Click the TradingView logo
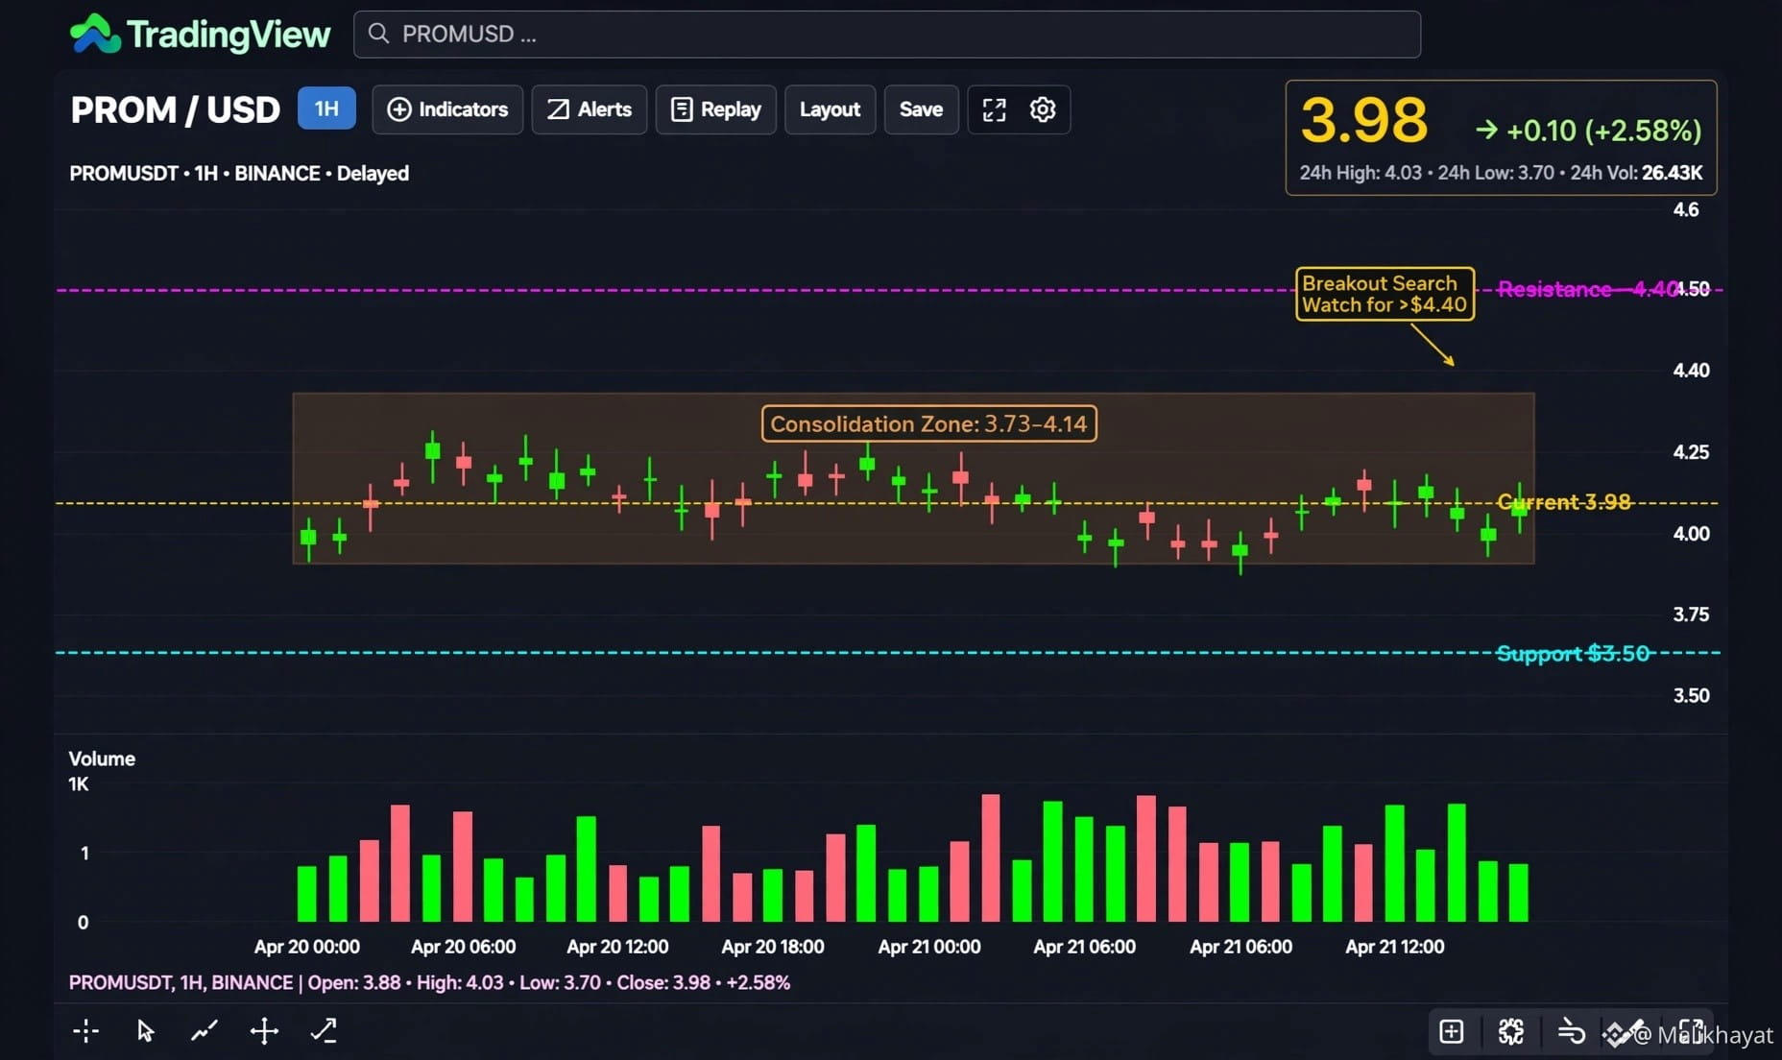The width and height of the screenshot is (1782, 1060). point(200,35)
